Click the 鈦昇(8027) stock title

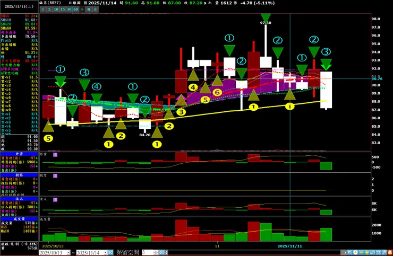[50, 3]
